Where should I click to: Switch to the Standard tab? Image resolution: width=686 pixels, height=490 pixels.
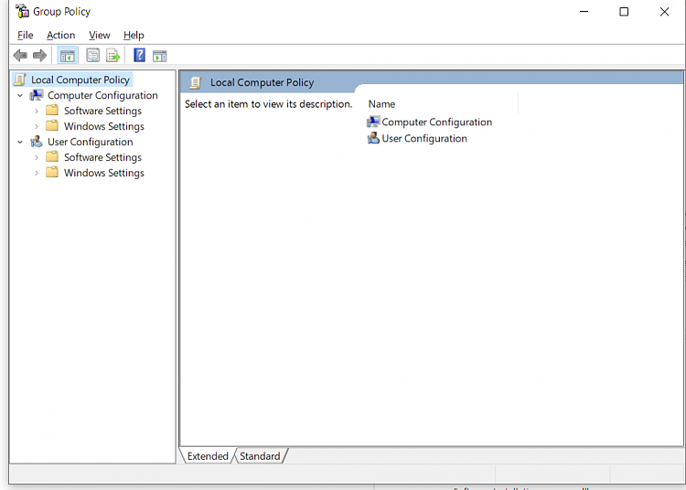(260, 456)
